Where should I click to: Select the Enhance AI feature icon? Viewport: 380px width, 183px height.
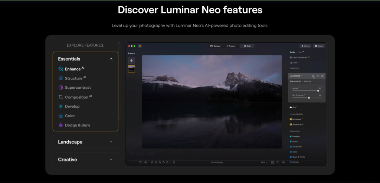click(61, 69)
